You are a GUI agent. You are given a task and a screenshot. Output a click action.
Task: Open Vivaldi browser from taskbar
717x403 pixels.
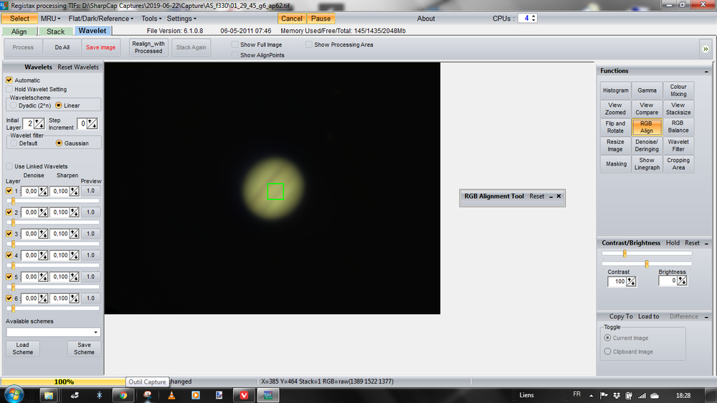pos(244,395)
